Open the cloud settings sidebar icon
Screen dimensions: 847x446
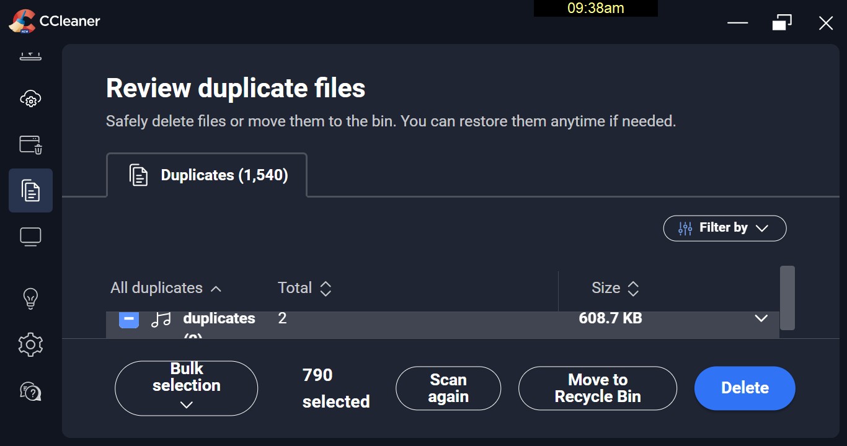[x=30, y=98]
